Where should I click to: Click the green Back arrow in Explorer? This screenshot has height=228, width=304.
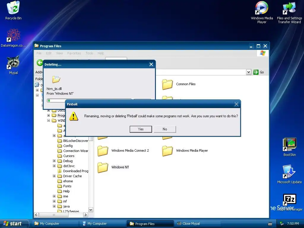[x=40, y=63]
